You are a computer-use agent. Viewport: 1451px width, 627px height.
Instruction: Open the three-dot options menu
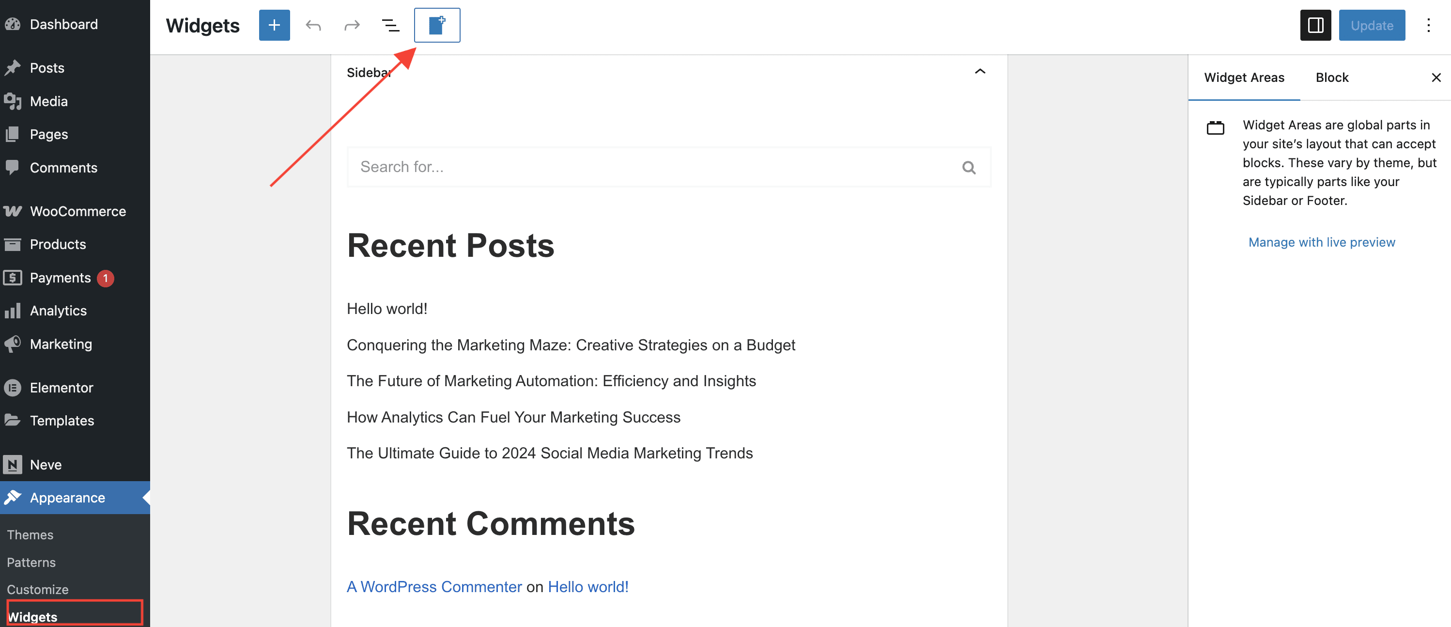(1428, 25)
